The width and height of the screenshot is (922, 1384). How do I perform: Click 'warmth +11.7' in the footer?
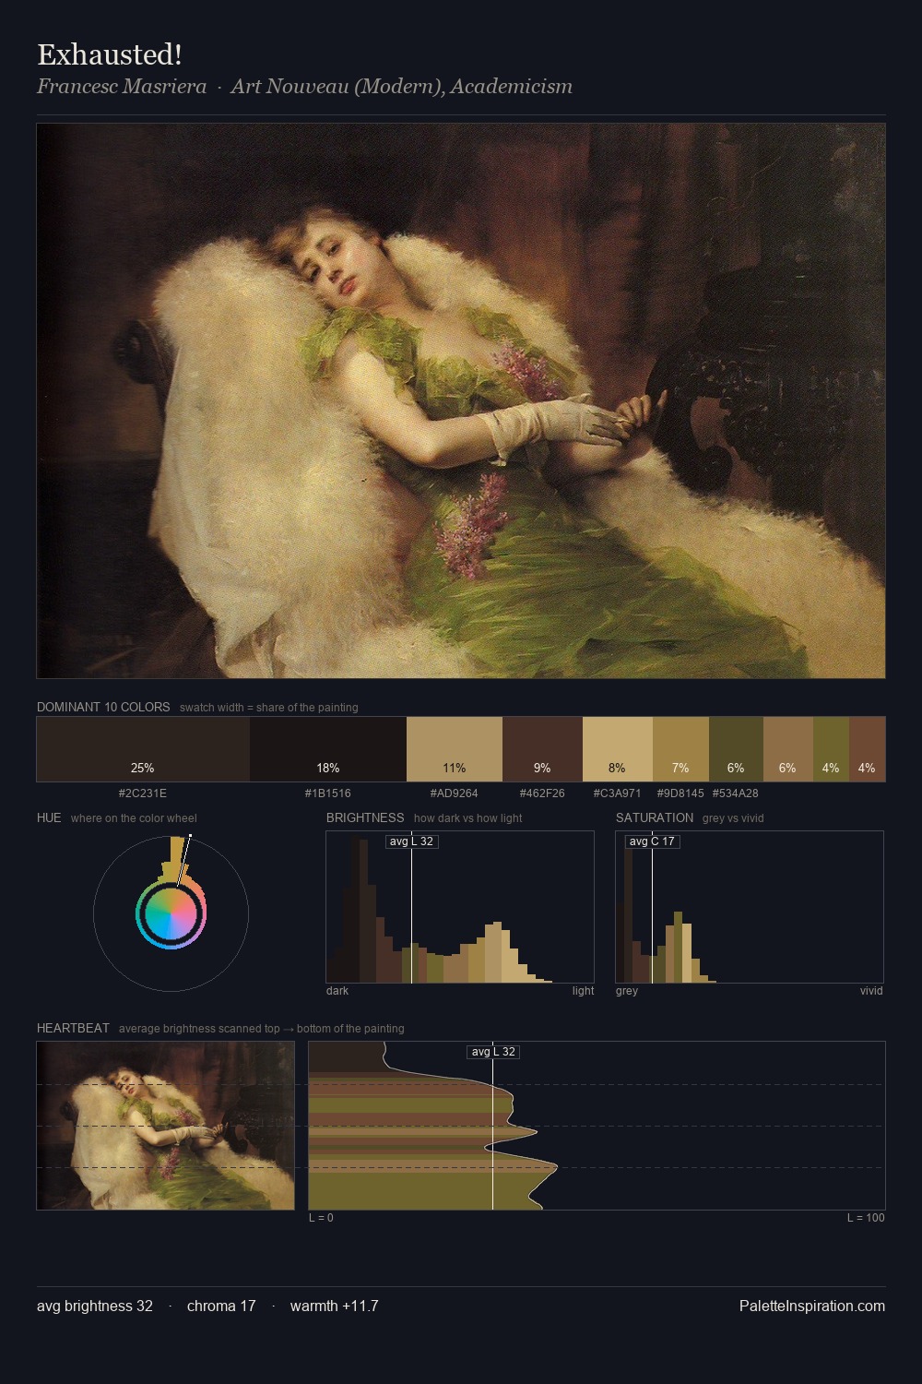tap(335, 1306)
